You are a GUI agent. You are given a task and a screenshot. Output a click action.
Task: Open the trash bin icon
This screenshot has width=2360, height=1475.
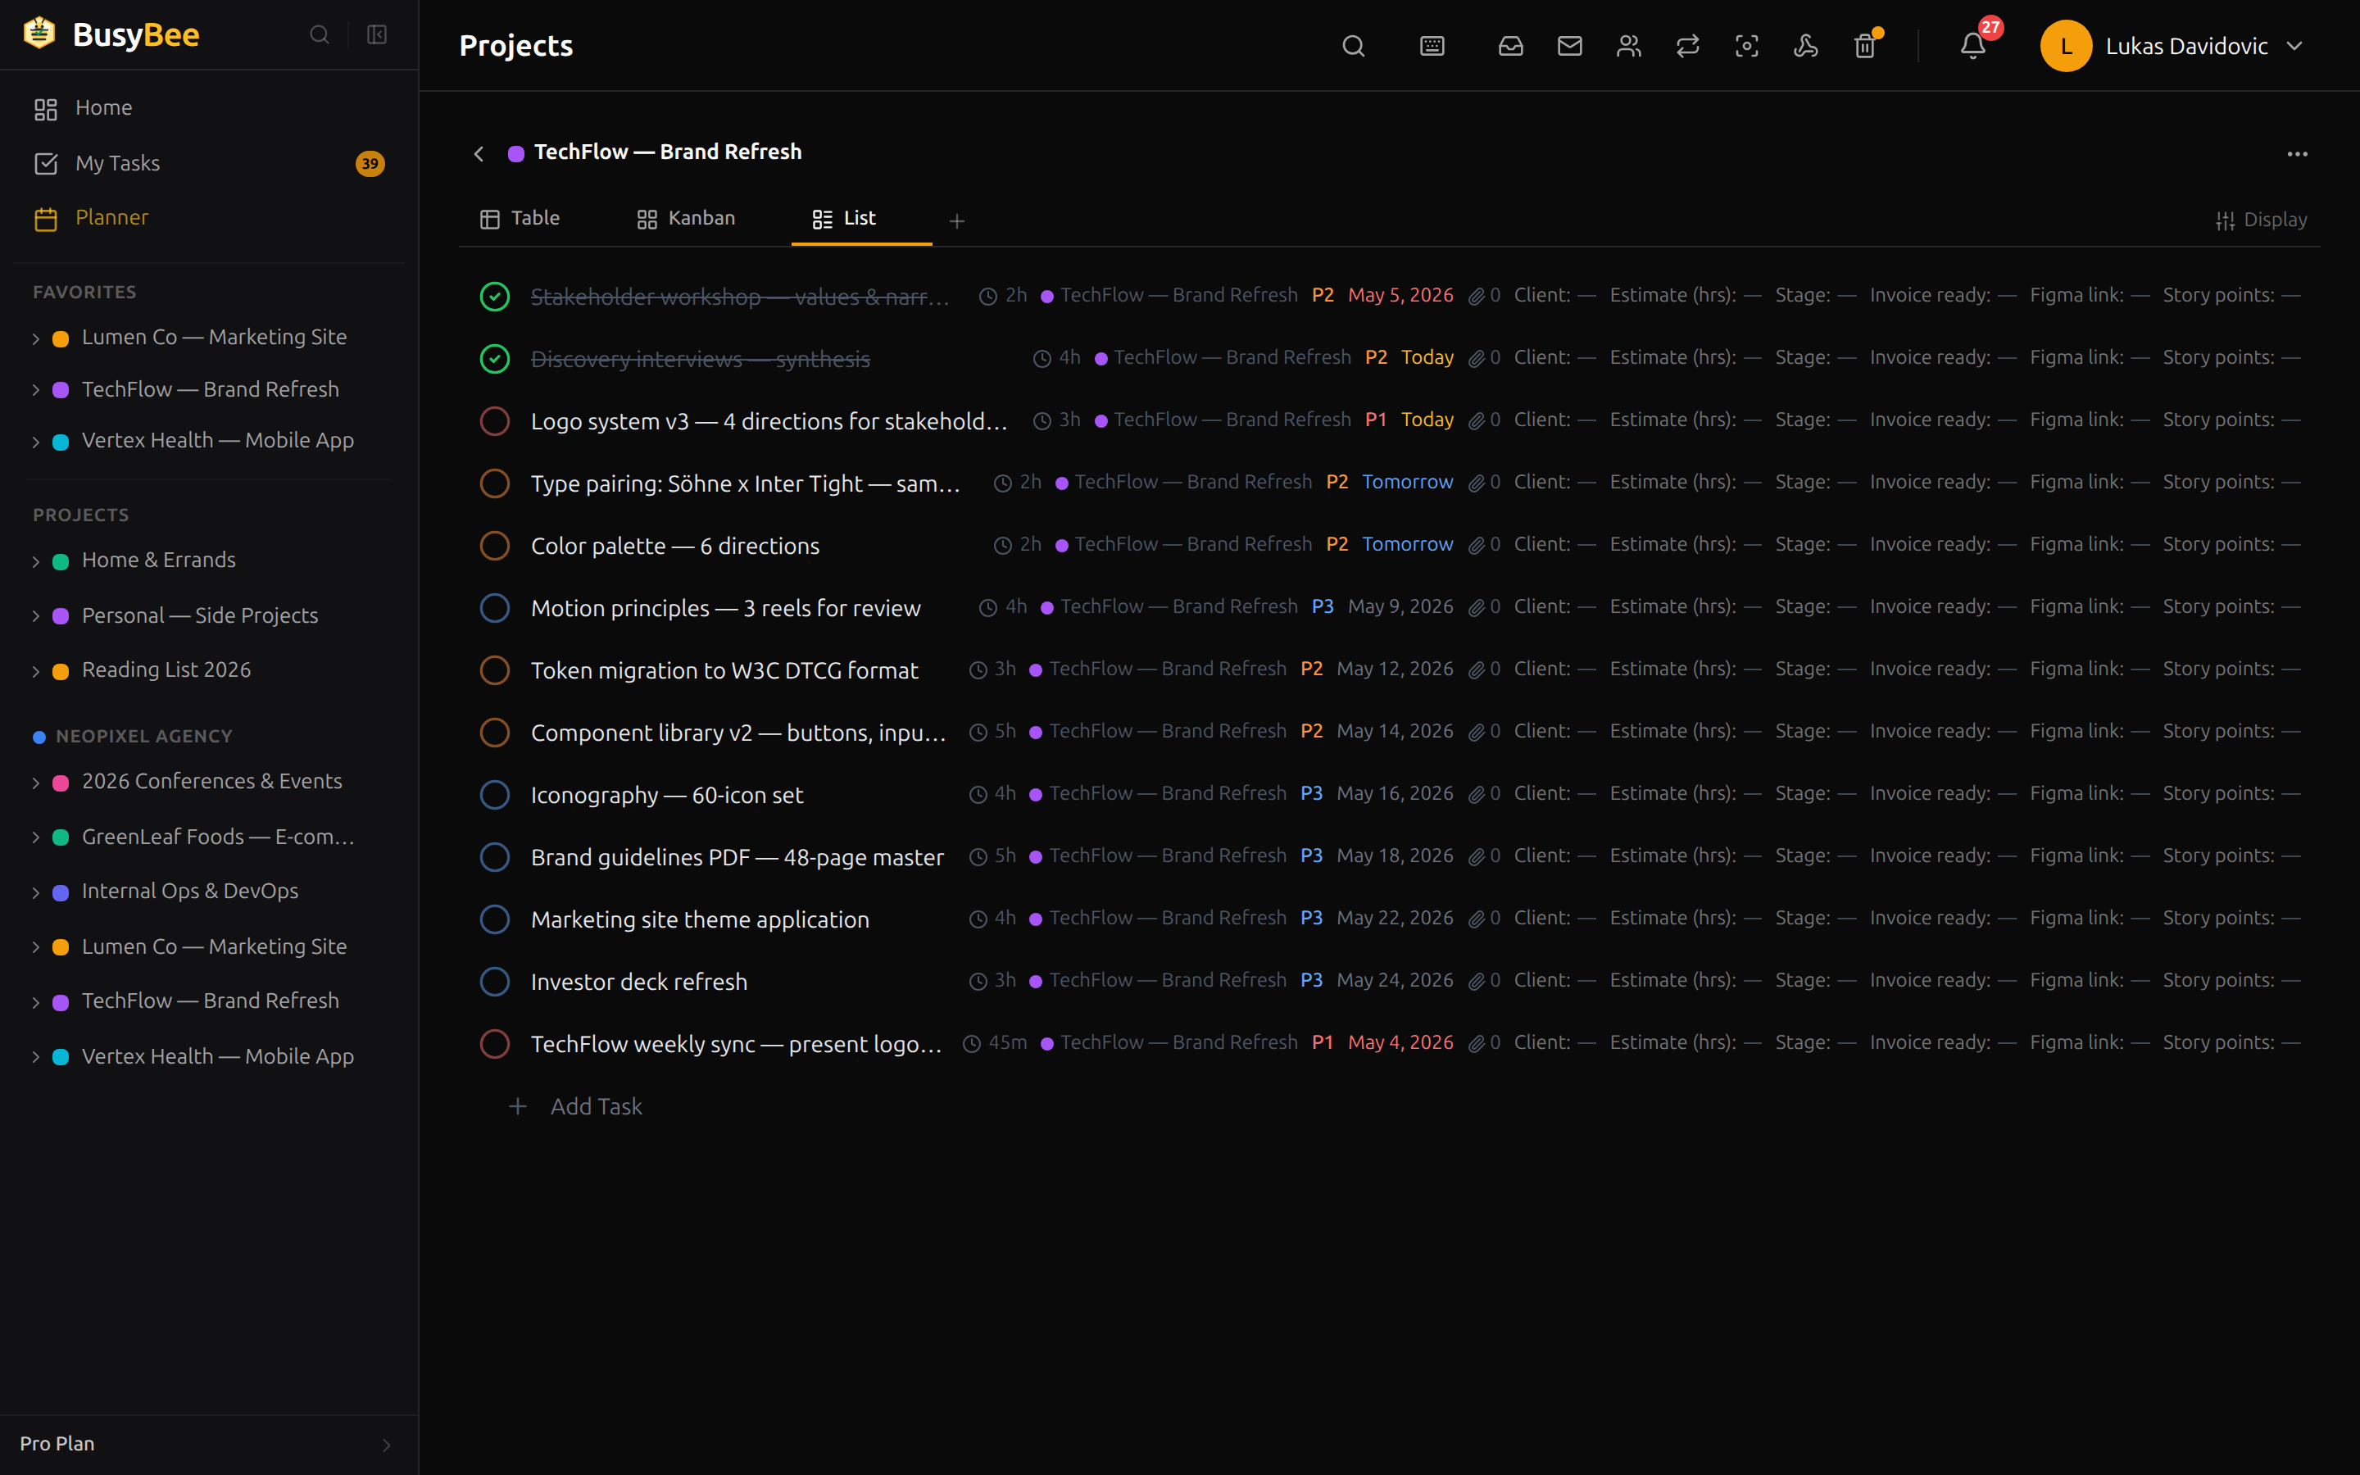[1864, 46]
